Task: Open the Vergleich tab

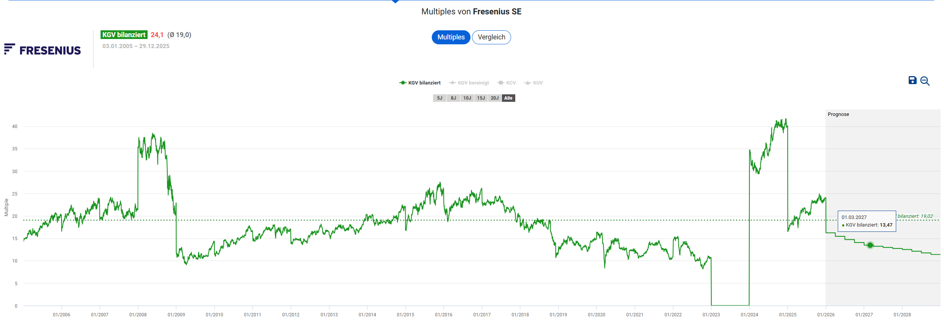Action: (x=491, y=37)
